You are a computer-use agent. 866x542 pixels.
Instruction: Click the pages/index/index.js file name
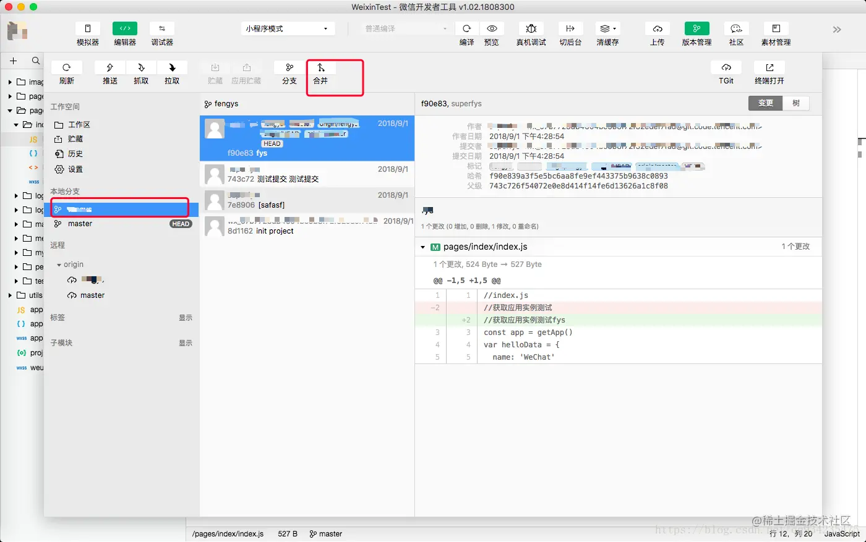(485, 247)
